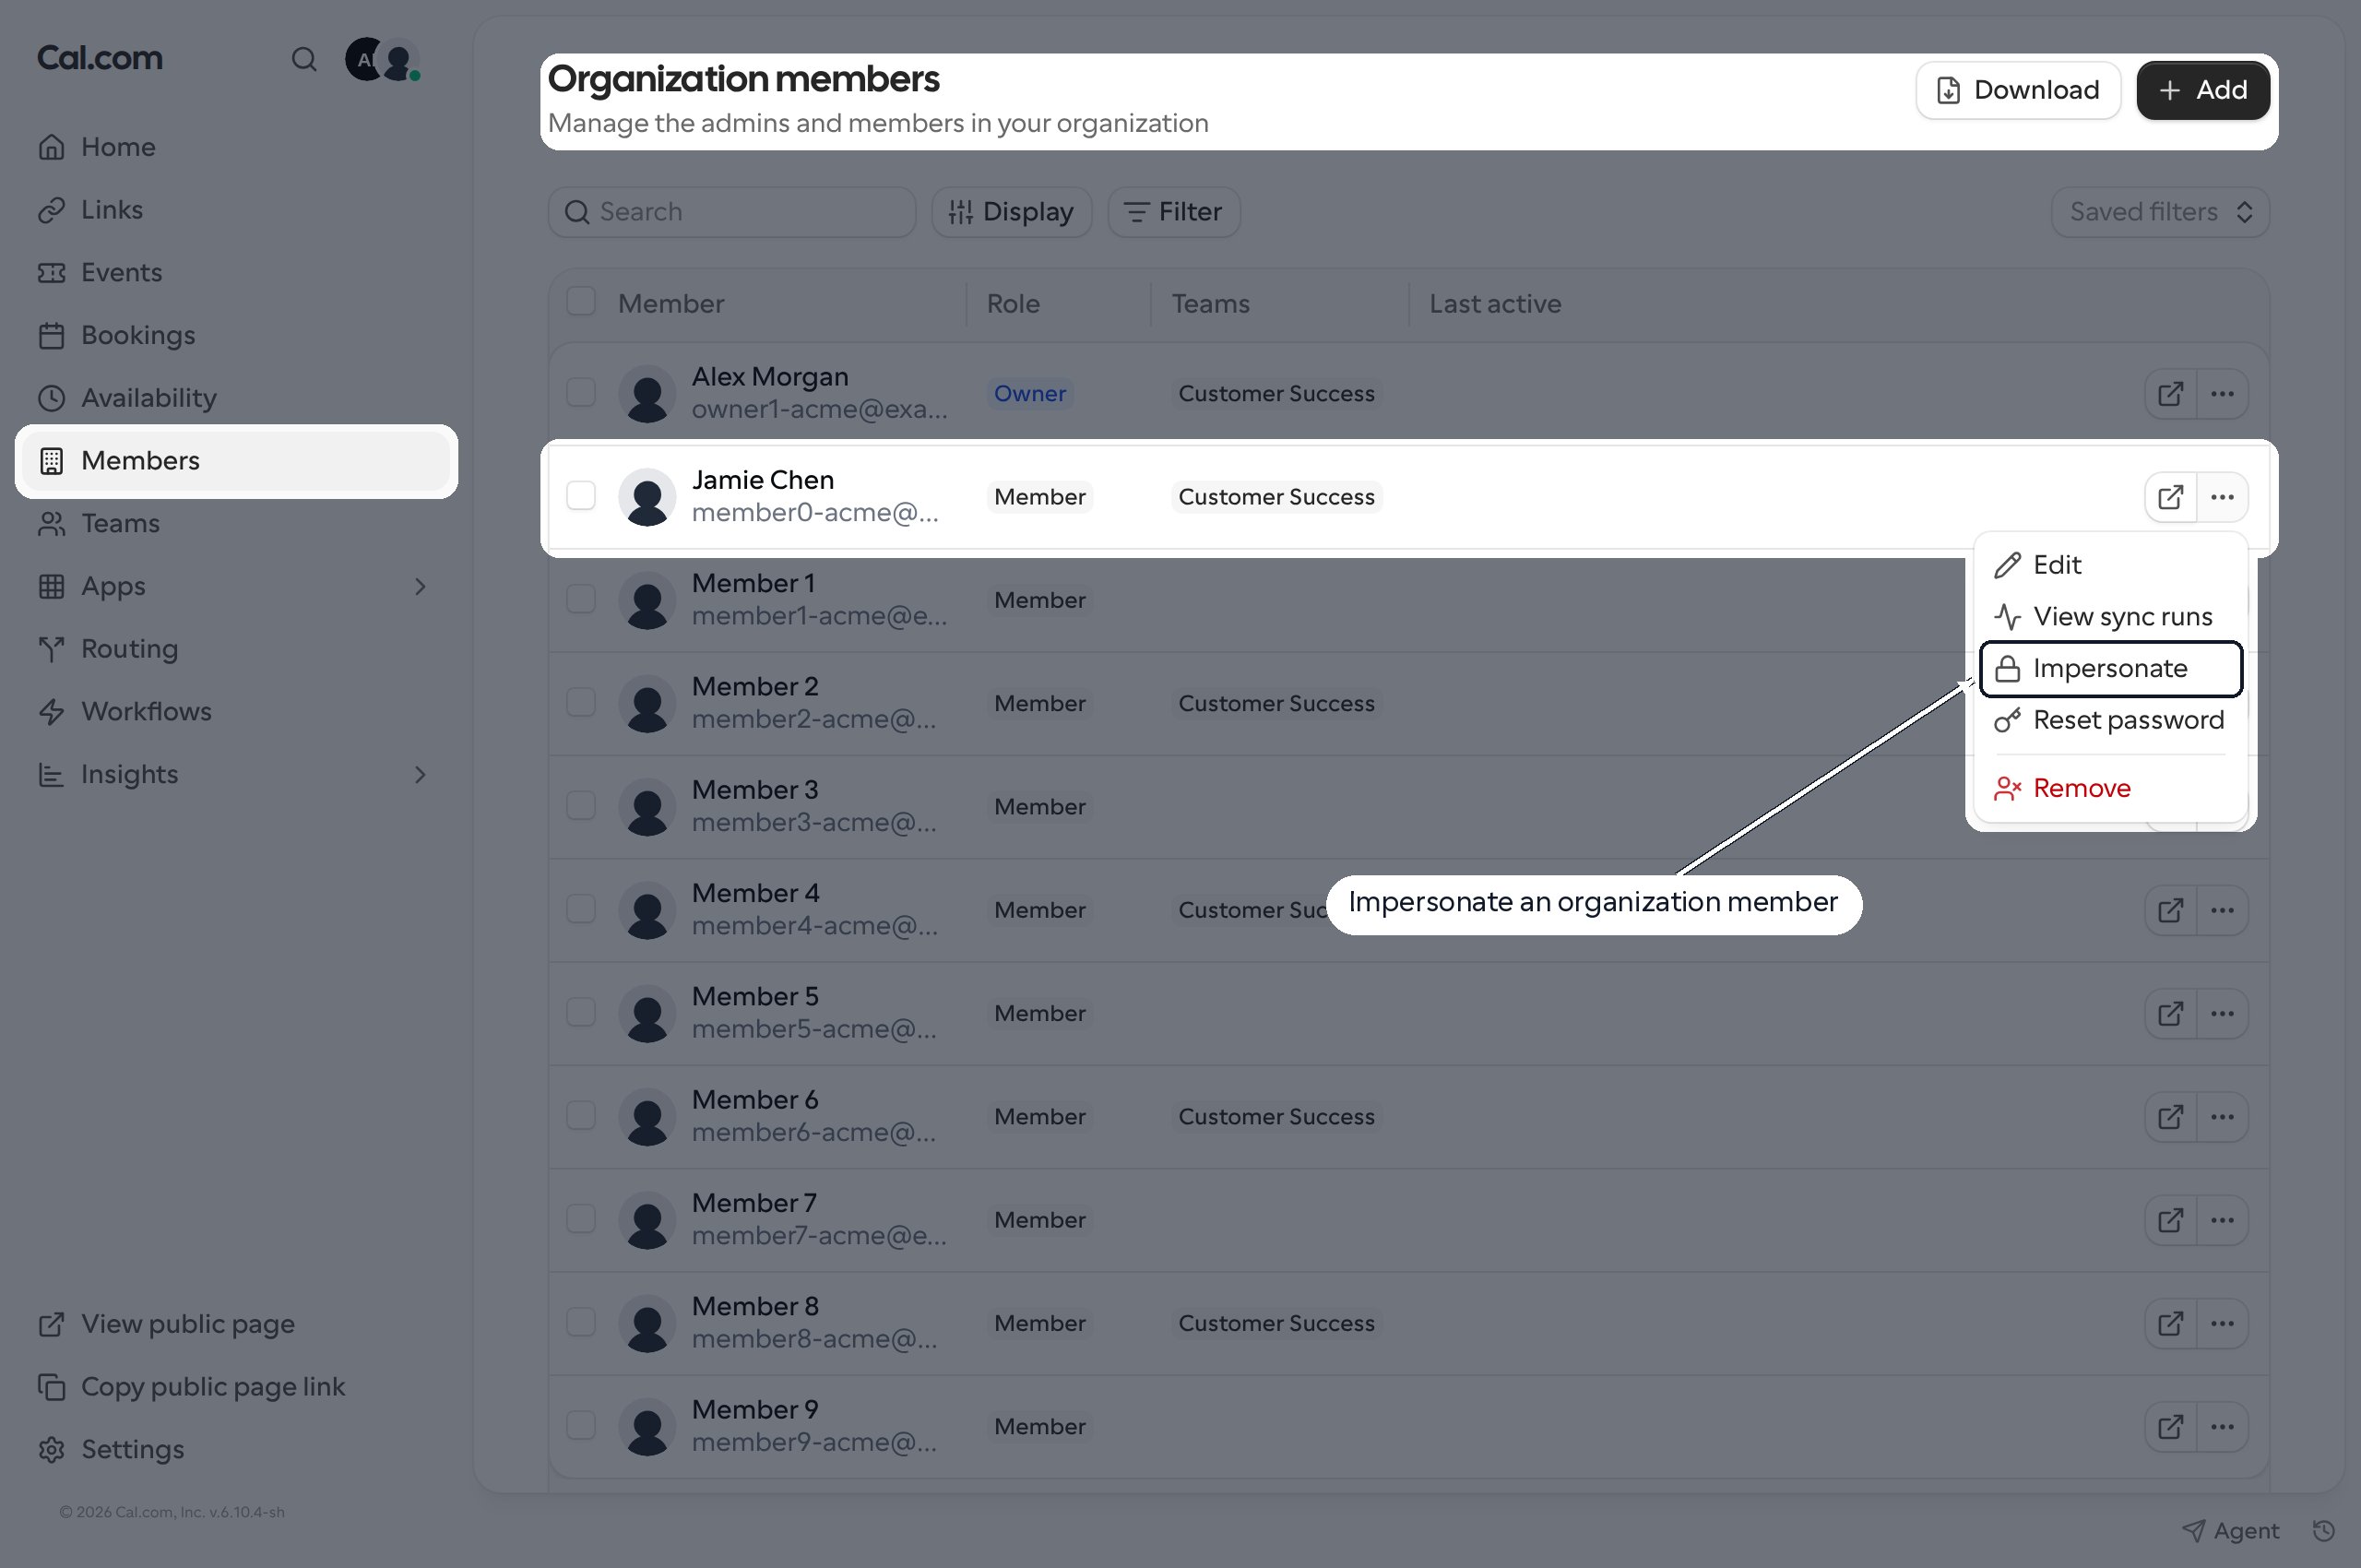Click the search magnifier icon beside Cal.com logo
The width and height of the screenshot is (2361, 1568).
point(304,60)
